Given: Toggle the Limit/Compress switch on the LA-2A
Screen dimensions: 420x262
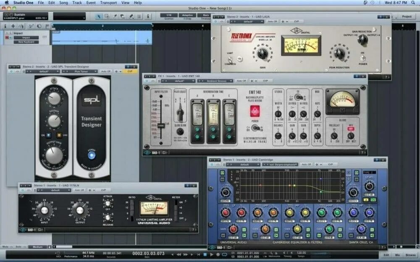Looking at the screenshot, I should point(230,59).
